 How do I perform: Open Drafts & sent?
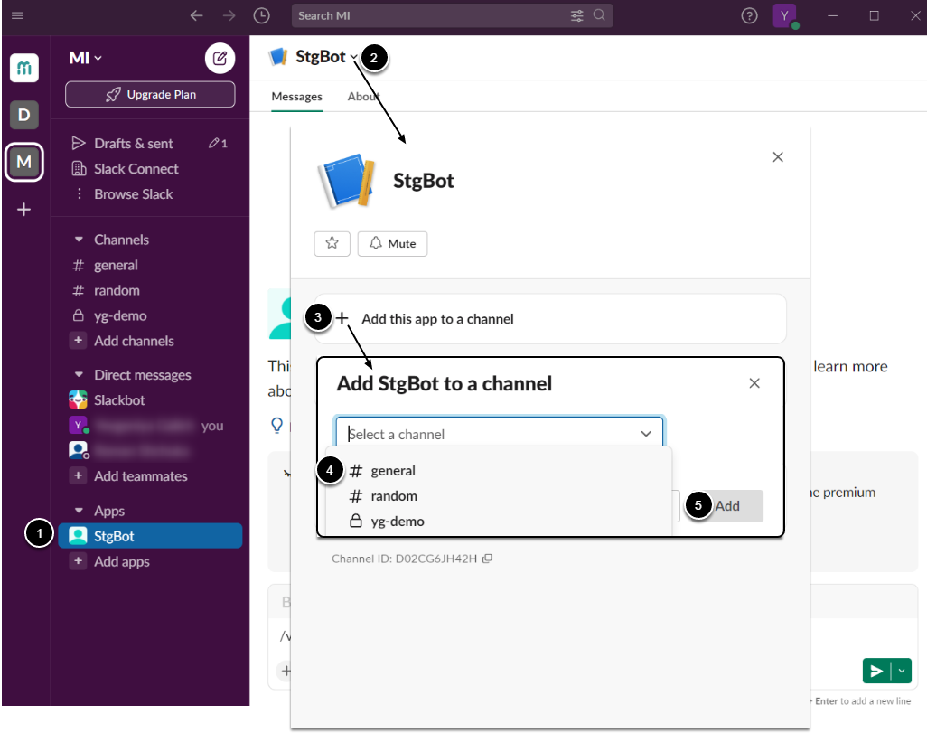[x=150, y=143]
